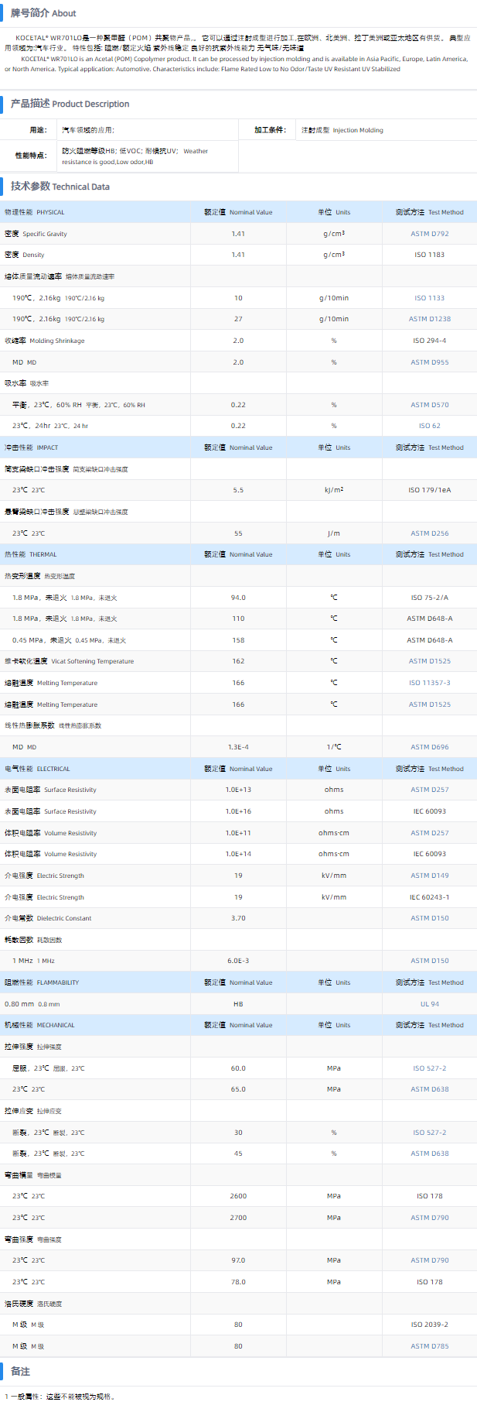Open ASTM D257 in the 1.0E+13 surface resistivity row
Image resolution: width=477 pixels, height=1402 pixels.
pyautogui.click(x=429, y=790)
